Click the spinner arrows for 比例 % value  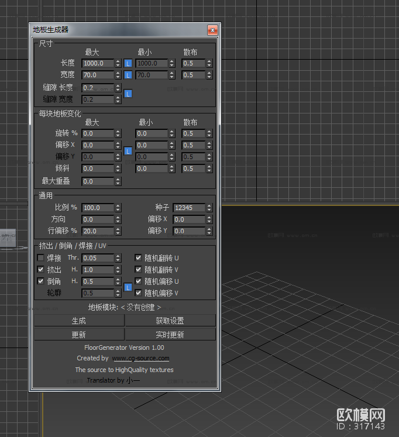click(118, 208)
